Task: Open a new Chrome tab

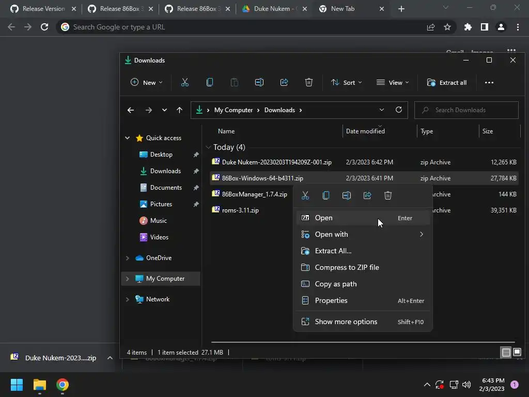Action: 401,9
